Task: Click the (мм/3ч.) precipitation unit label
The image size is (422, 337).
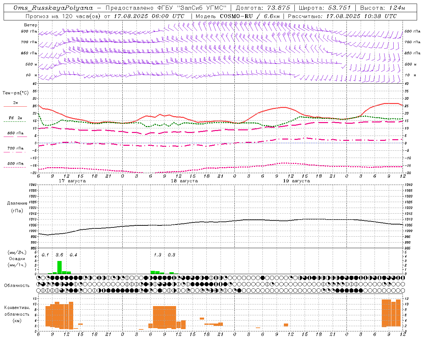Action: (17, 252)
